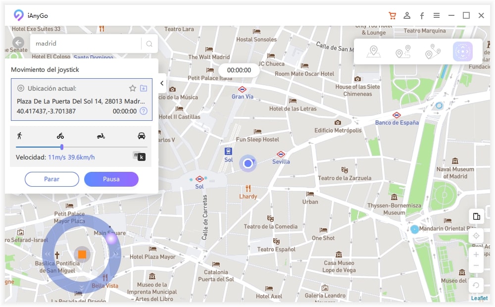Click the coordinates 40.417437,-3.701387 text
Screen dimensions: 495x307
click(x=46, y=111)
